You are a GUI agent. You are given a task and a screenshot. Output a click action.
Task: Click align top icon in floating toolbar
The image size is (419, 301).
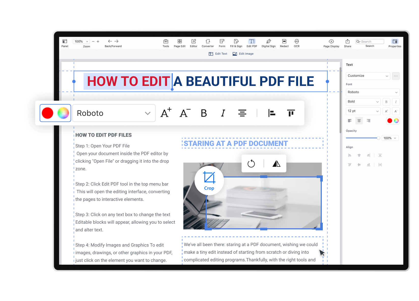pos(291,113)
